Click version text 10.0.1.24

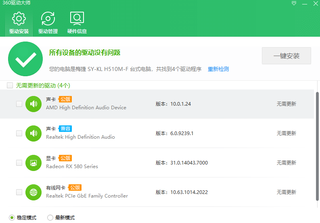pyautogui.click(x=181, y=104)
